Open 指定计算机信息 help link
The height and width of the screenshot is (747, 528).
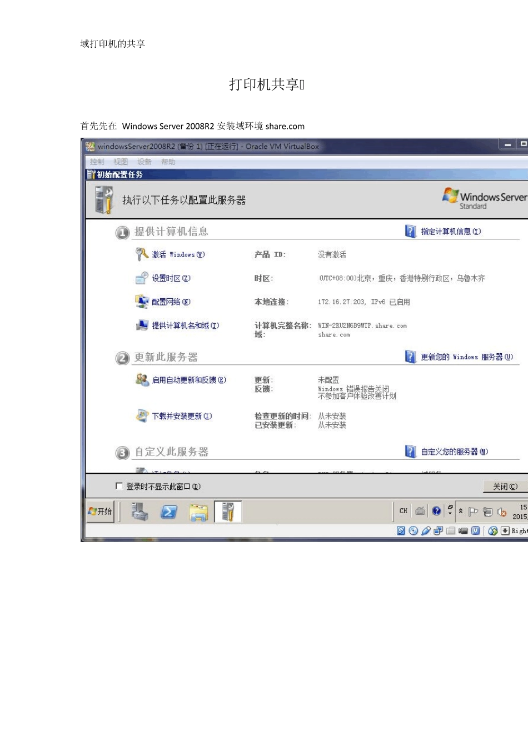(451, 232)
